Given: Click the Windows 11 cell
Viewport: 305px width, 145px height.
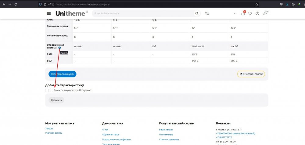Looking at the screenshot, I should pyautogui.click(x=198, y=46).
